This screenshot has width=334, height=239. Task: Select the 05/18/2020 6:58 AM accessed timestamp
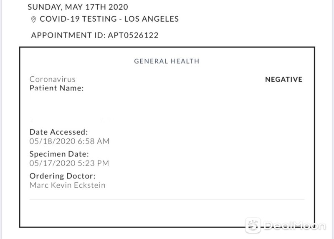[69, 141]
